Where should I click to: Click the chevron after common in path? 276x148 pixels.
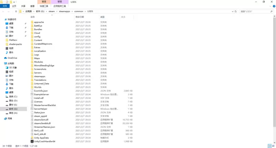coord(85,11)
